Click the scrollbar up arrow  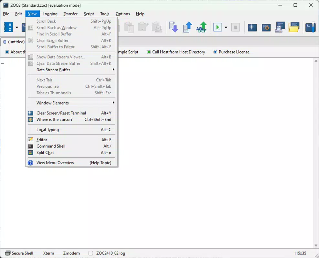[316, 61]
